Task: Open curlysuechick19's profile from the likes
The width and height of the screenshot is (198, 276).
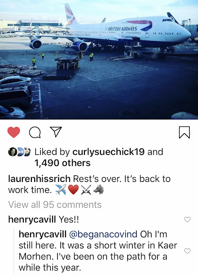Action: click(108, 152)
